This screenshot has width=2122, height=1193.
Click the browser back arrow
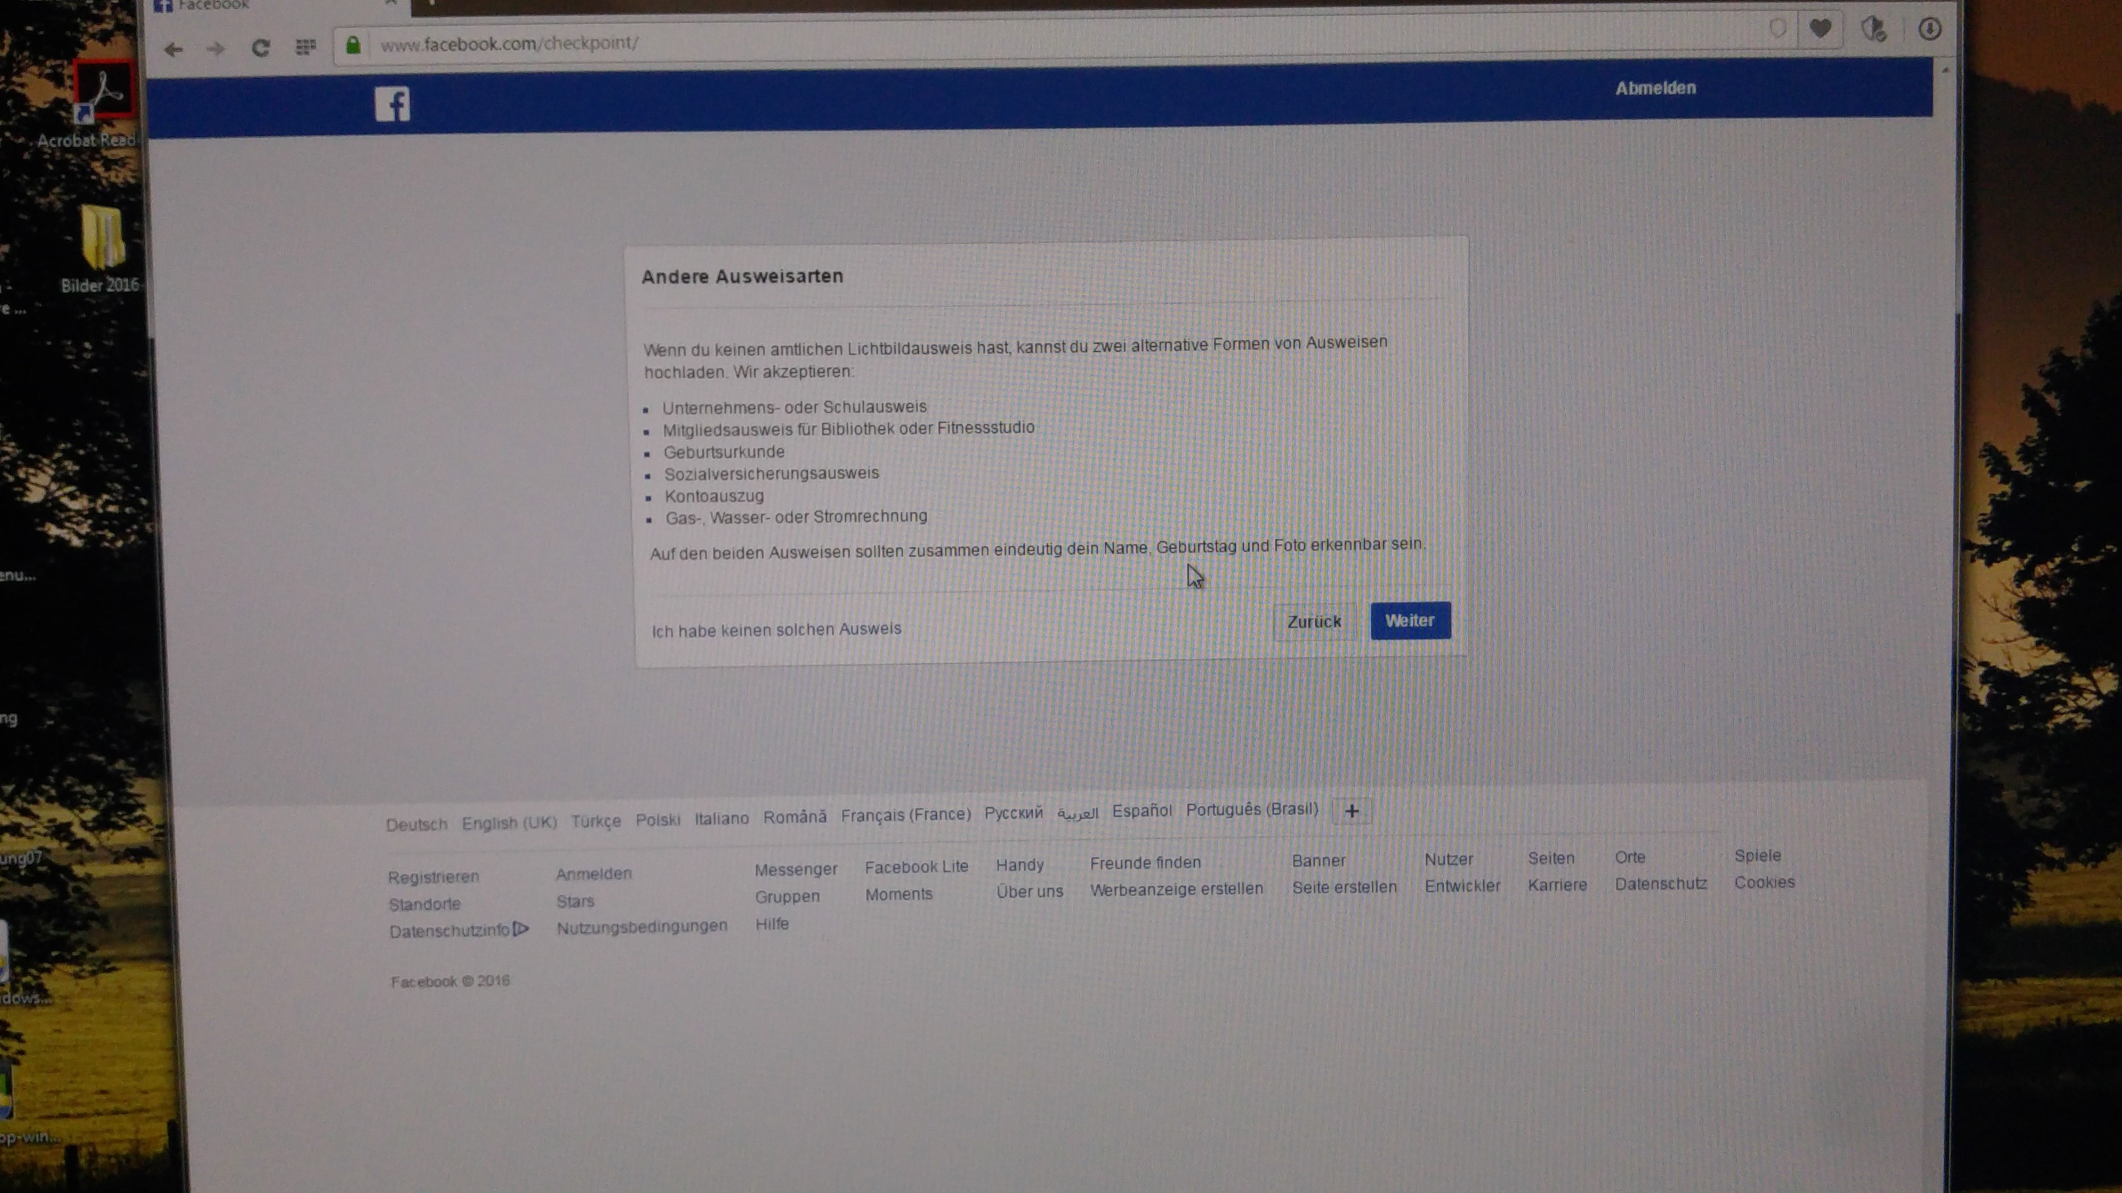pos(173,50)
